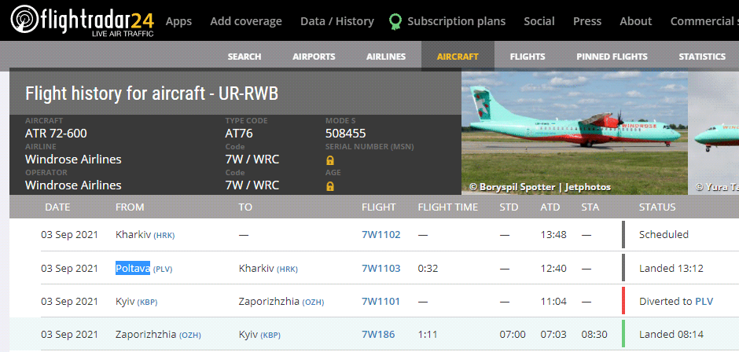Viewport: 739px width, 352px height.
Task: Switch to the Pinned Flights tab
Action: [x=612, y=57]
